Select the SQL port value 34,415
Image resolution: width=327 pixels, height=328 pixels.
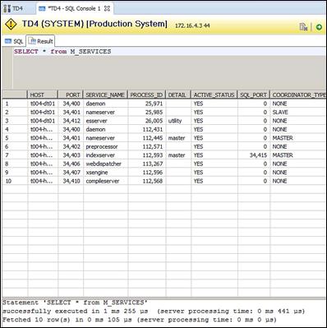click(253, 155)
